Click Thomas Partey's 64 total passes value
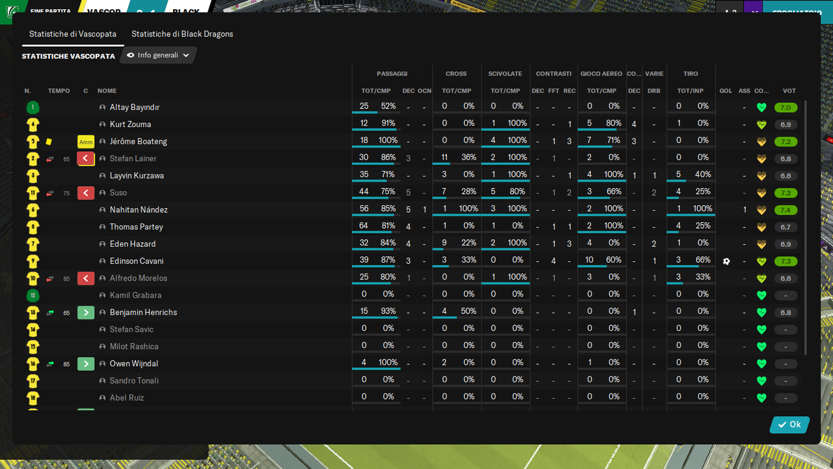 point(364,226)
